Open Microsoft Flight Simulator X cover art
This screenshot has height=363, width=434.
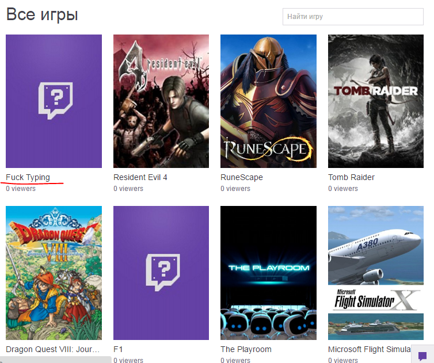[376, 273]
